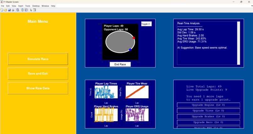The height and width of the screenshot is (134, 253).
Task: Select the Player ERS Usage chart
Action: coord(137,115)
